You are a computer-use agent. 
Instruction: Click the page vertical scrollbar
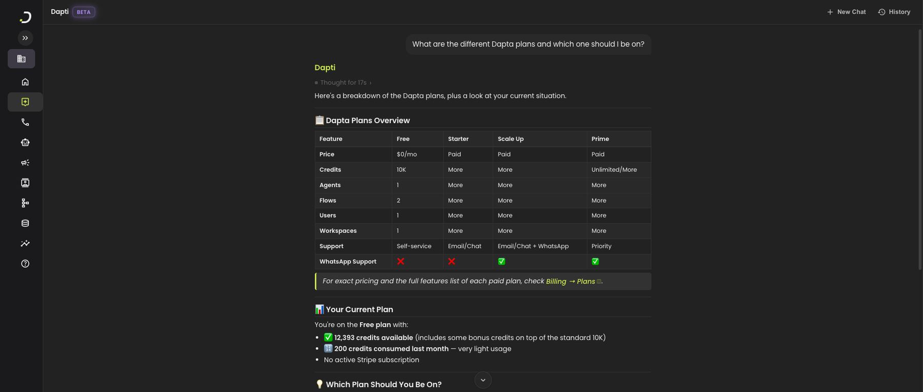(920, 149)
